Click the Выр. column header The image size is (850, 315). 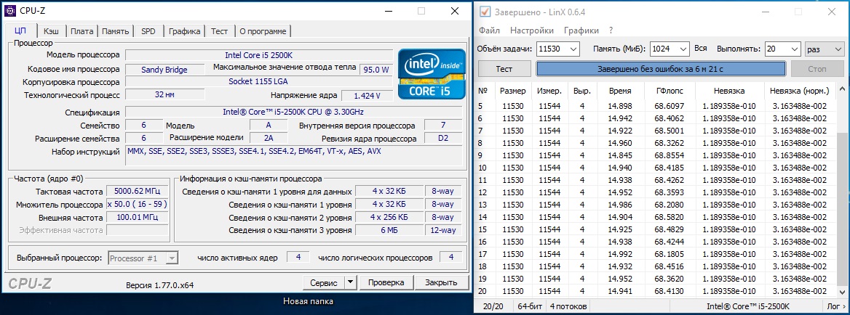point(582,91)
